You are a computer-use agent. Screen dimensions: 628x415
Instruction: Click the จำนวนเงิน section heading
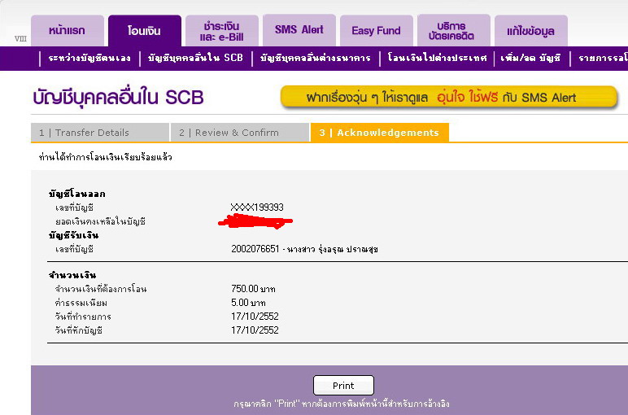(72, 275)
